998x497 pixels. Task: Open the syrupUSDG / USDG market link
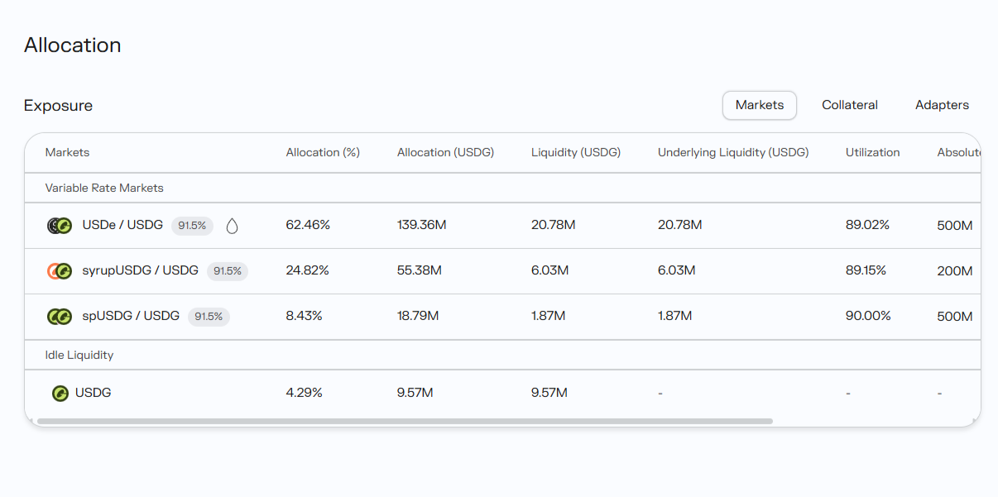click(141, 270)
